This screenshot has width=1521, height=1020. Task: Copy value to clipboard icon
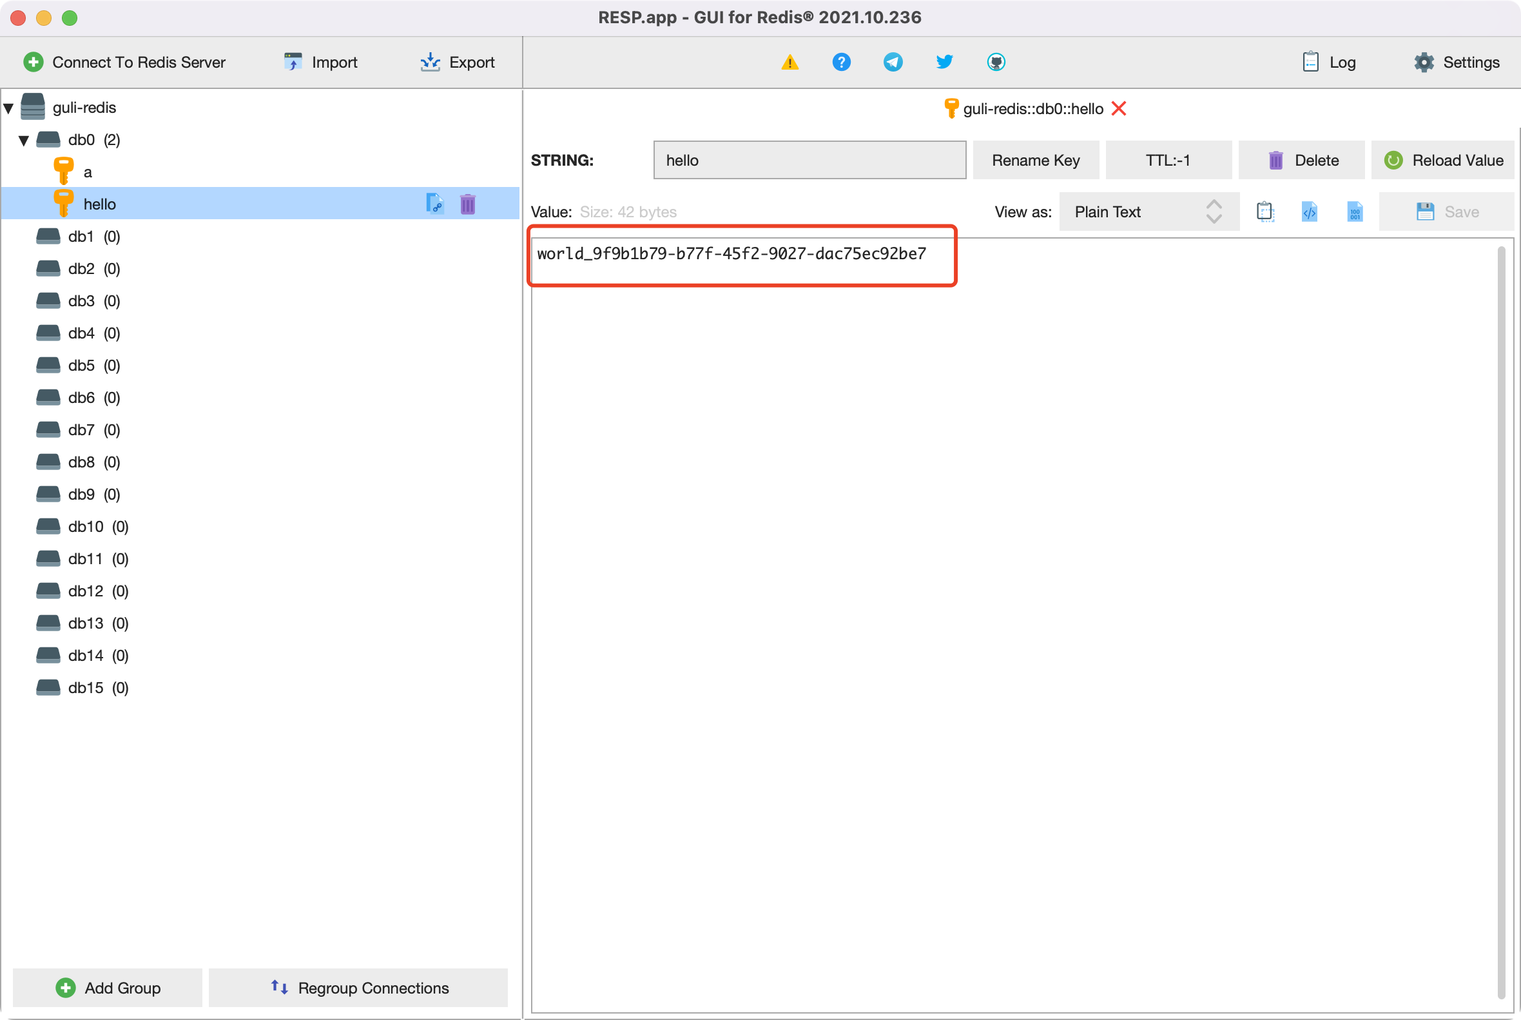click(1264, 212)
